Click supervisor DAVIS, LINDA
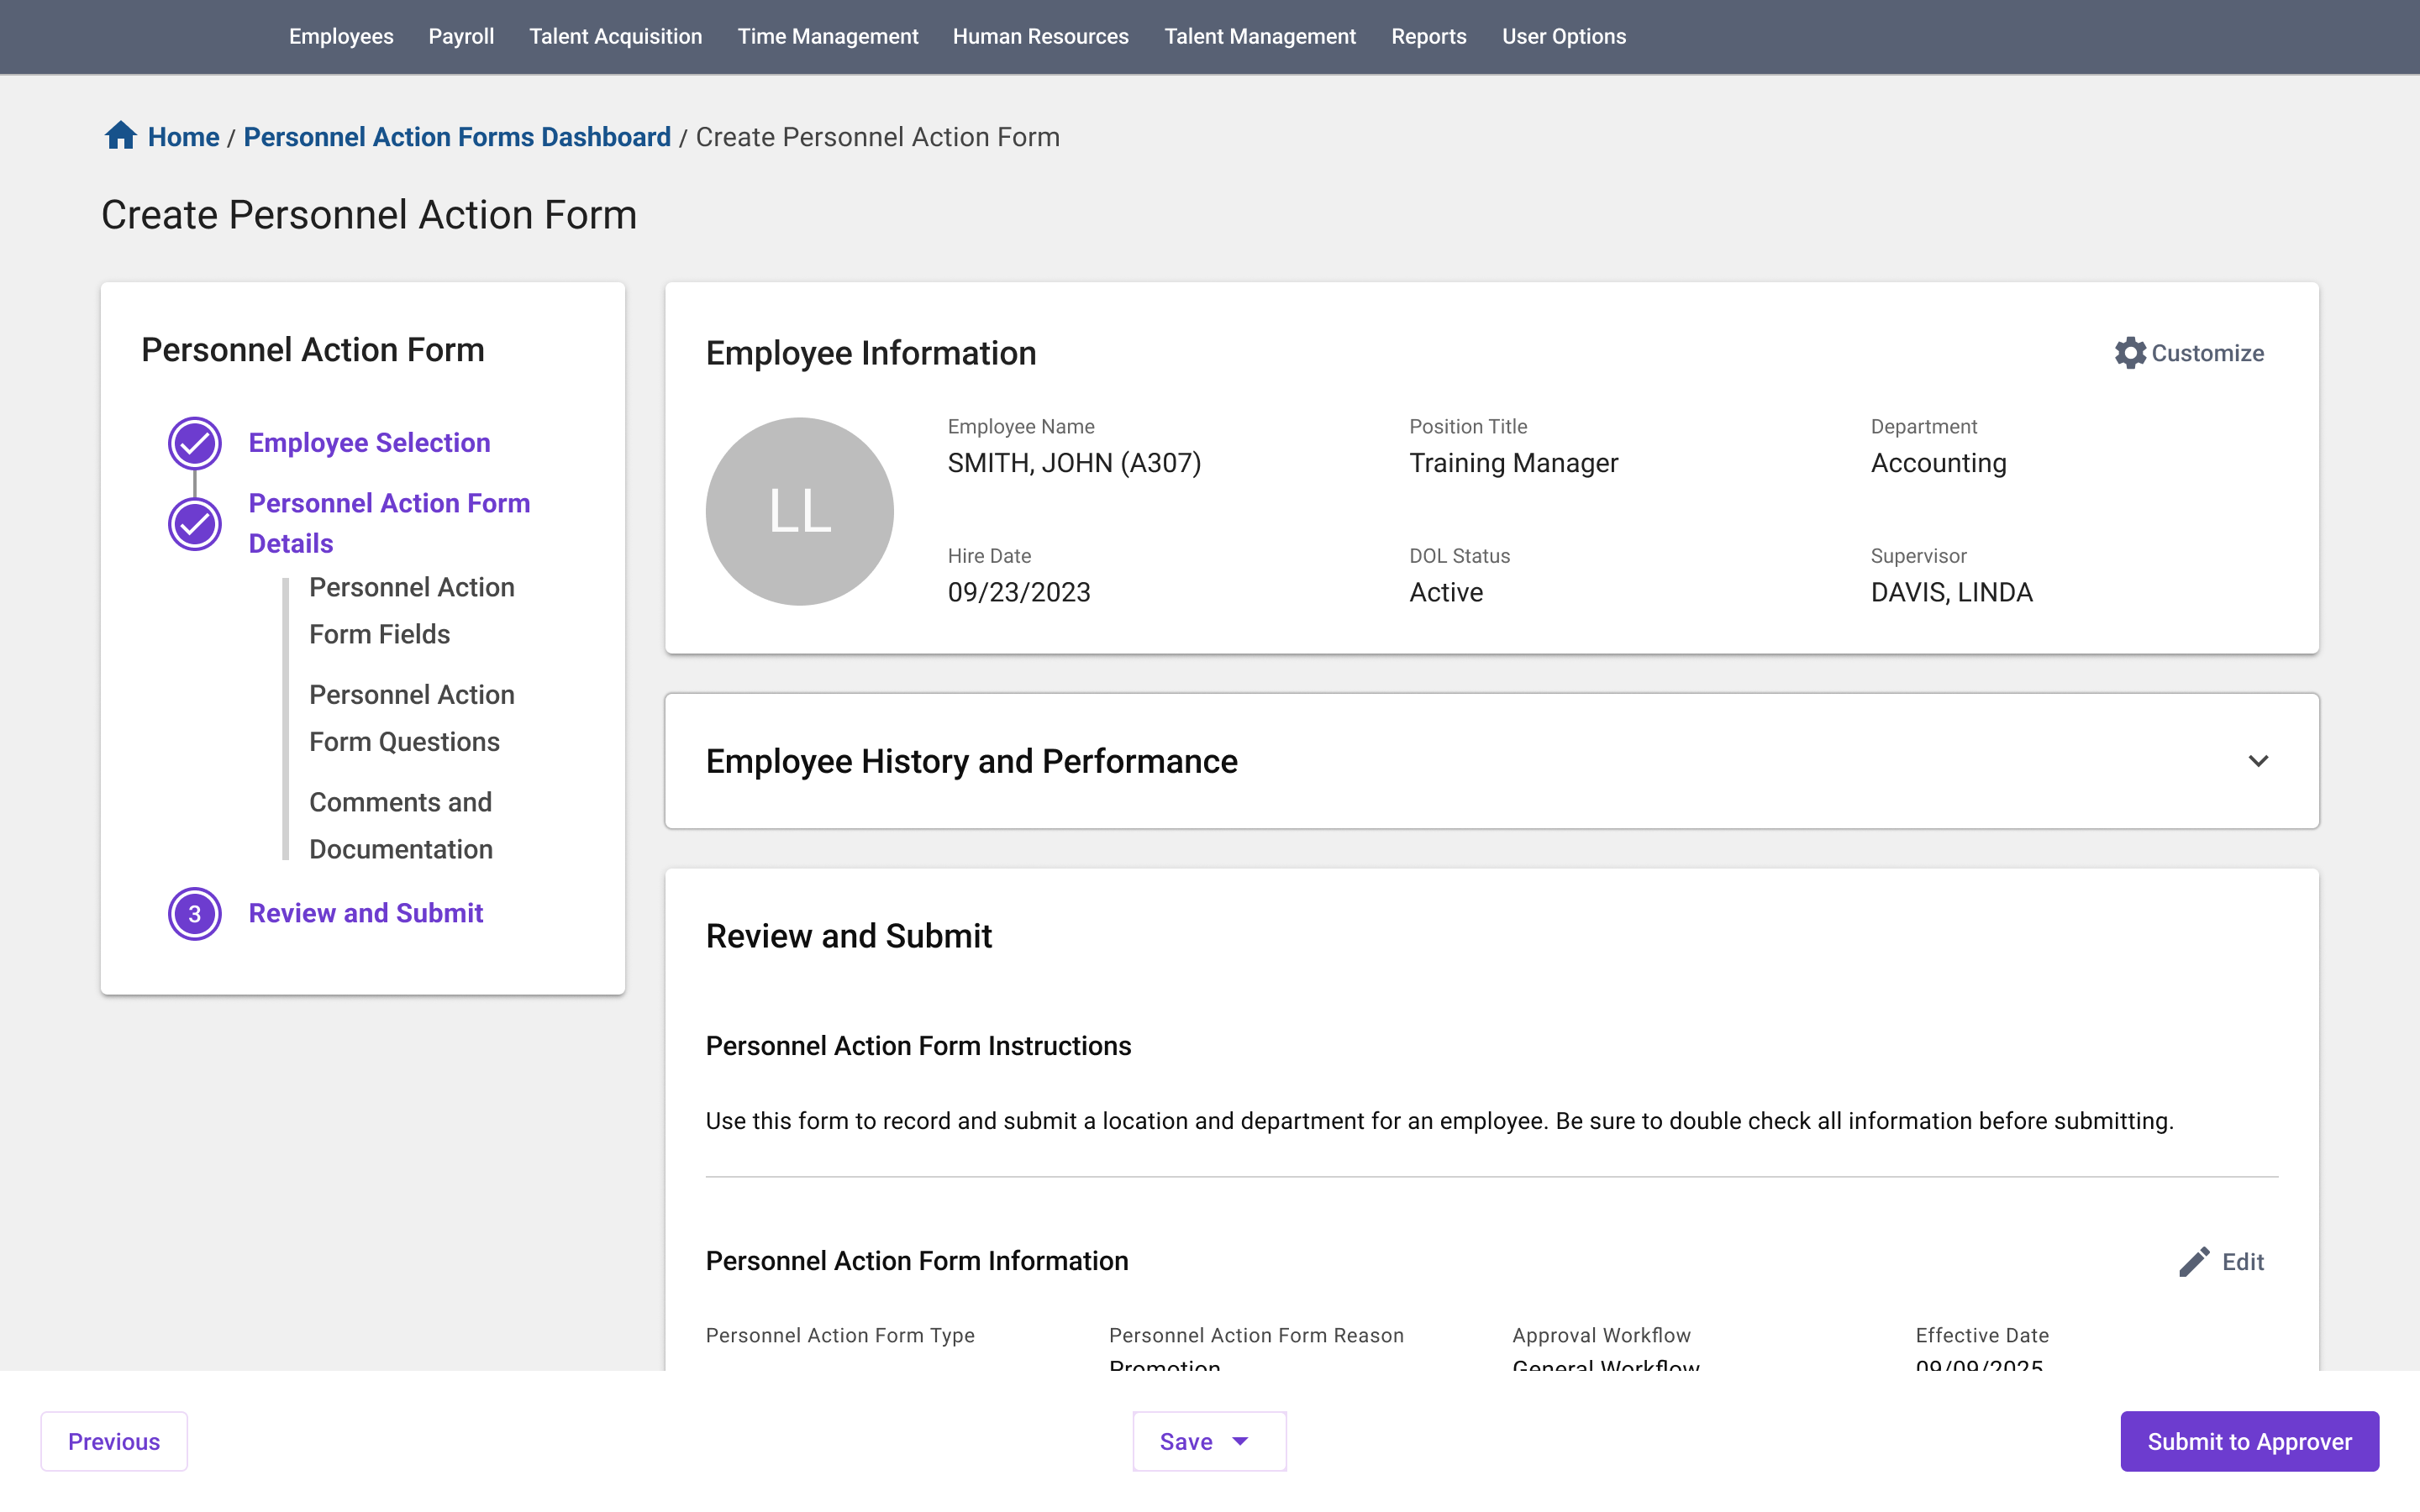 click(x=1951, y=592)
